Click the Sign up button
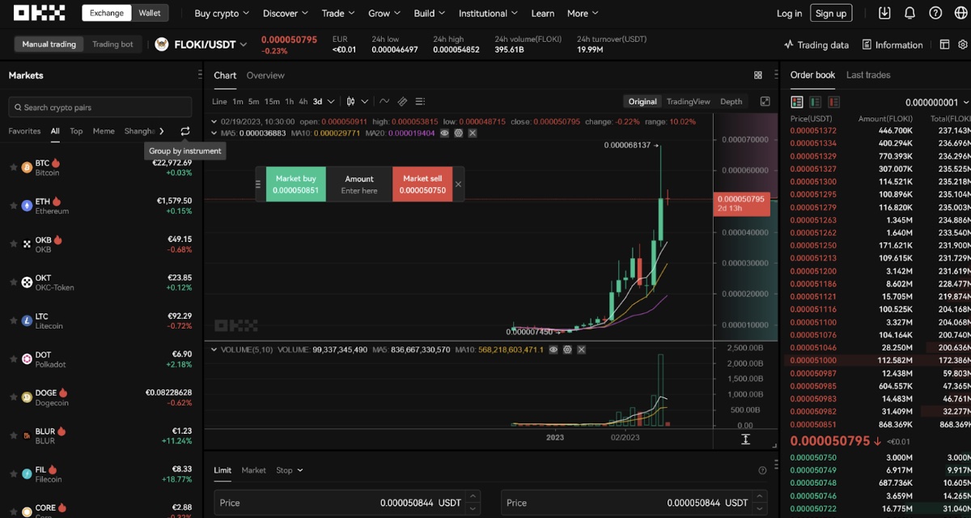 click(x=831, y=13)
